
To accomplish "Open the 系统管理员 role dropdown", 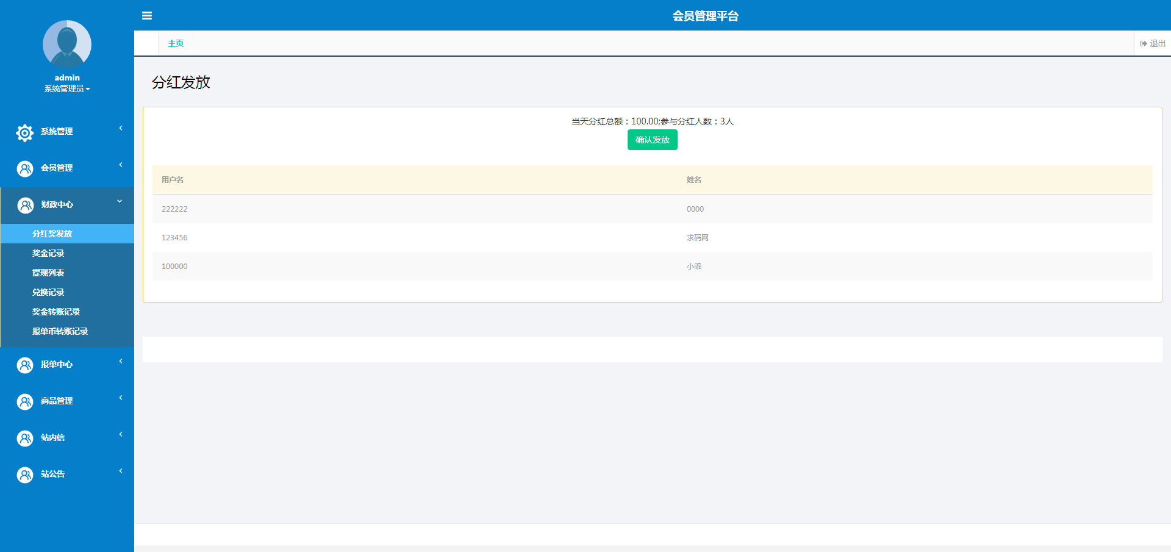I will (x=67, y=89).
